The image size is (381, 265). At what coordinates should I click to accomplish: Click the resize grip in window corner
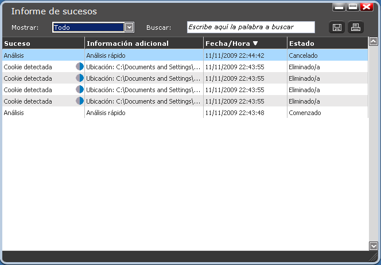click(374, 259)
